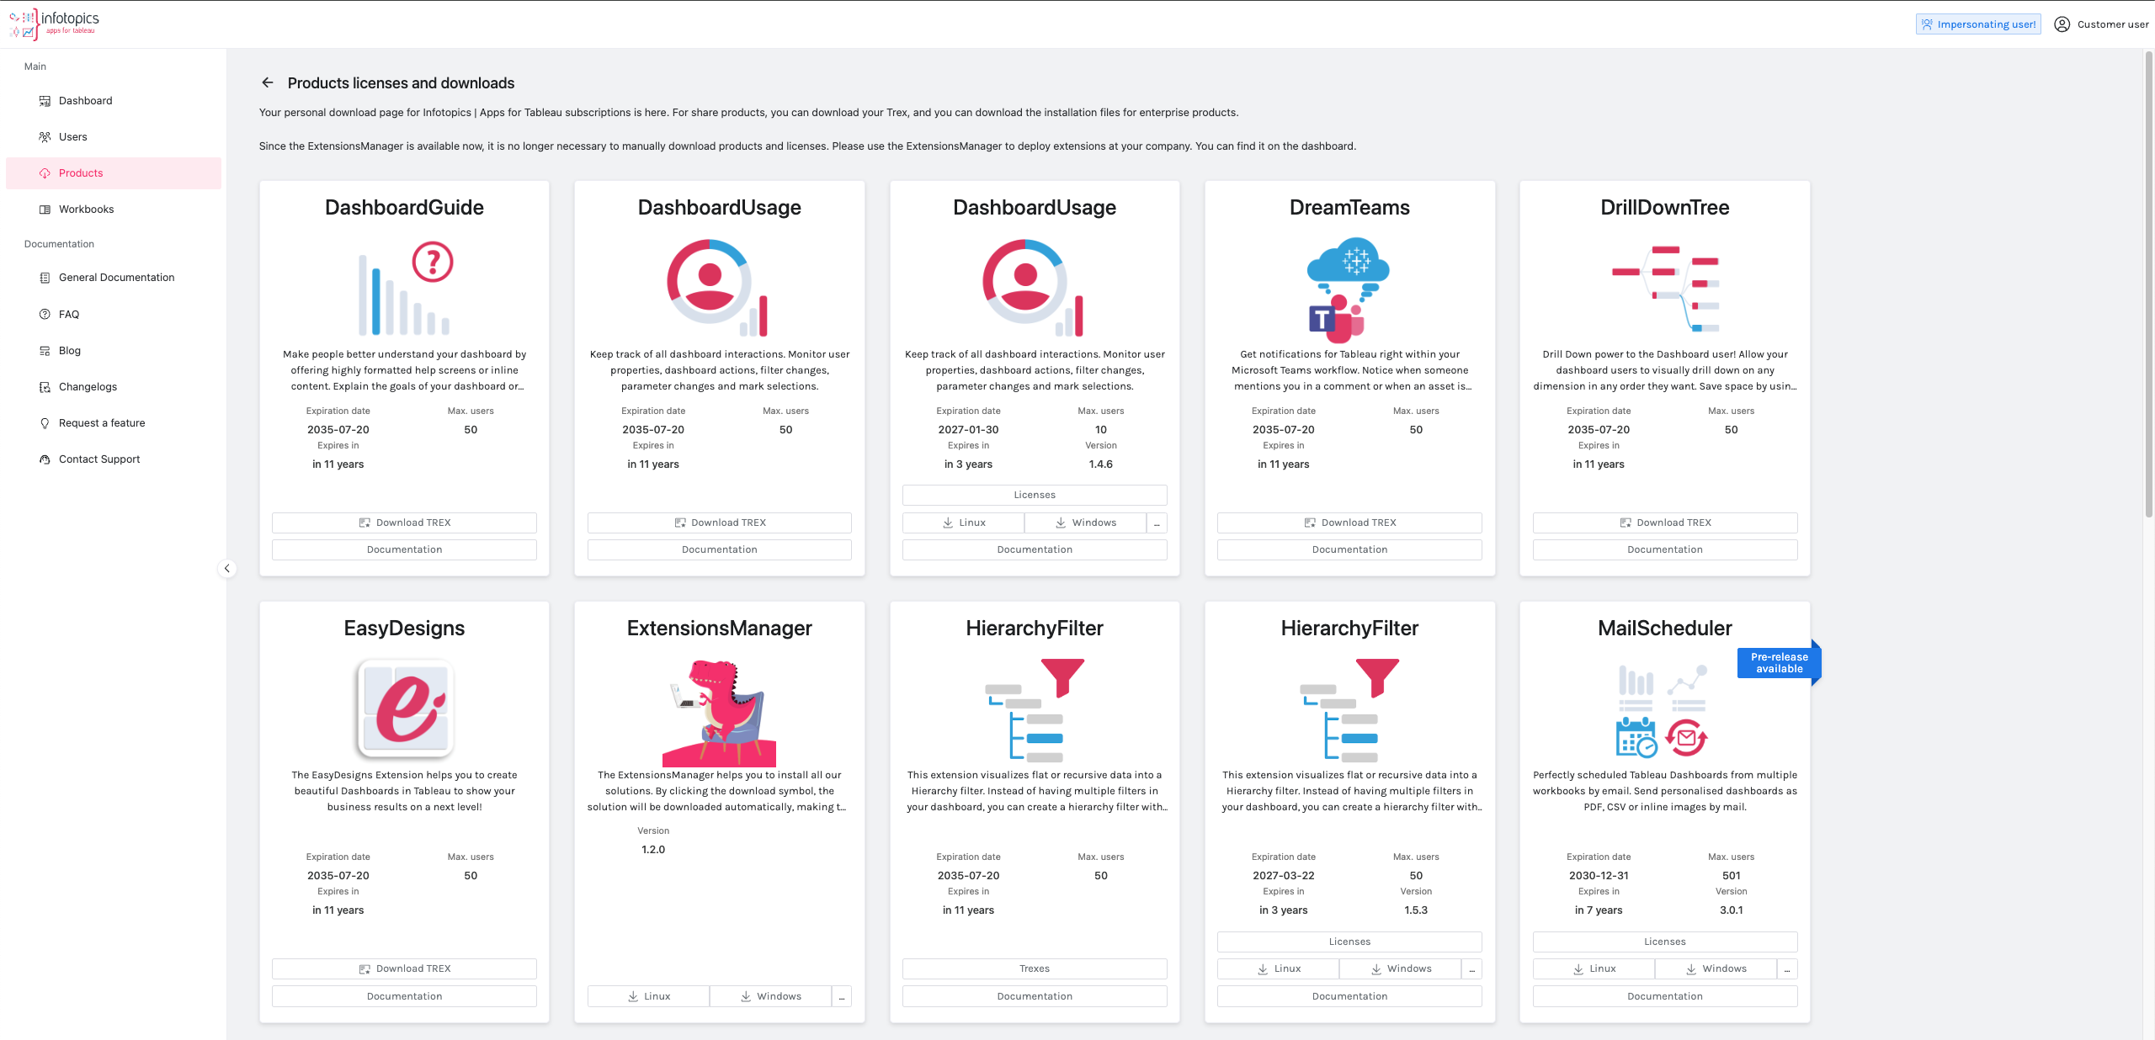Viewport: 2155px width, 1040px height.
Task: Open DrillDownTree Documentation
Action: click(1665, 550)
